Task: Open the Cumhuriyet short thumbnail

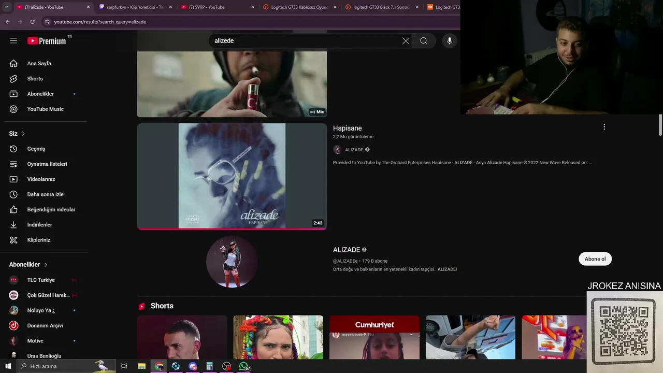Action: [374, 337]
